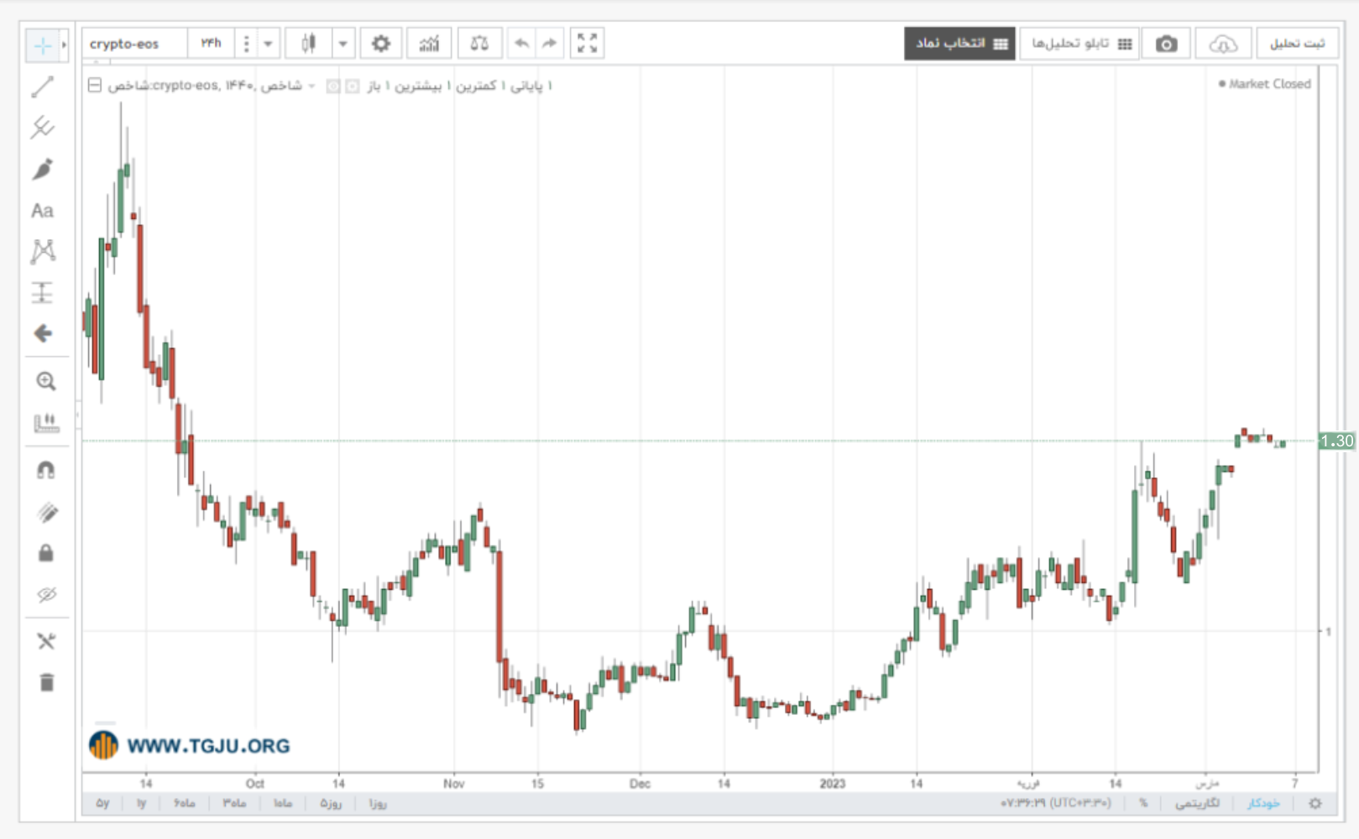Activate the zoom in tool
This screenshot has width=1359, height=839.
46,382
